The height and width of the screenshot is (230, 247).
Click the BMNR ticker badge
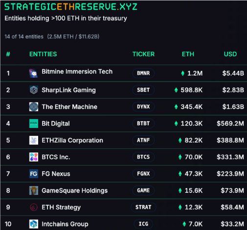click(x=143, y=73)
